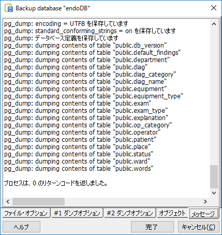Click the horizontal scrollbar thumb

pyautogui.click(x=38, y=201)
